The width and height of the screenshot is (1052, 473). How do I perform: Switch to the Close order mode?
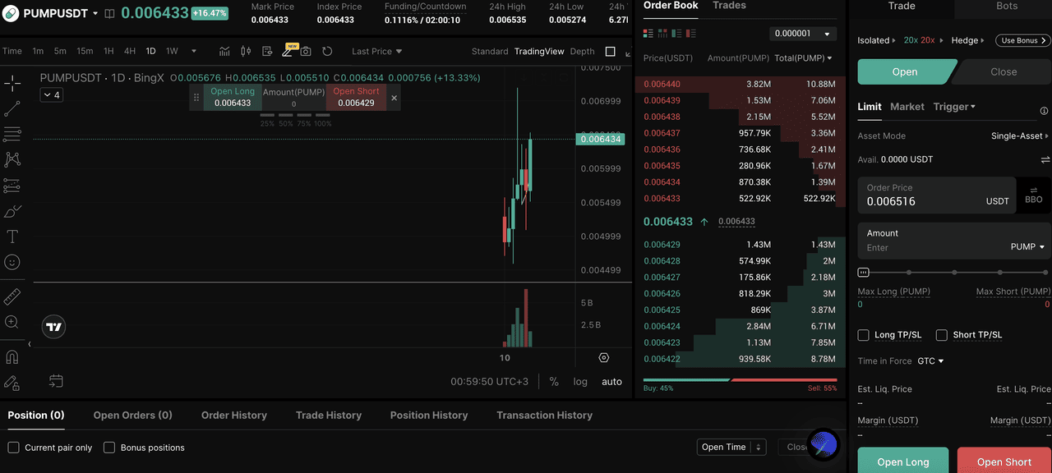point(1004,71)
